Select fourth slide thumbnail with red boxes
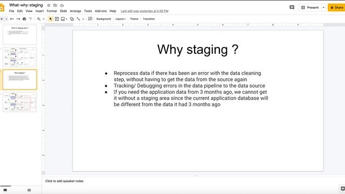 (20, 102)
